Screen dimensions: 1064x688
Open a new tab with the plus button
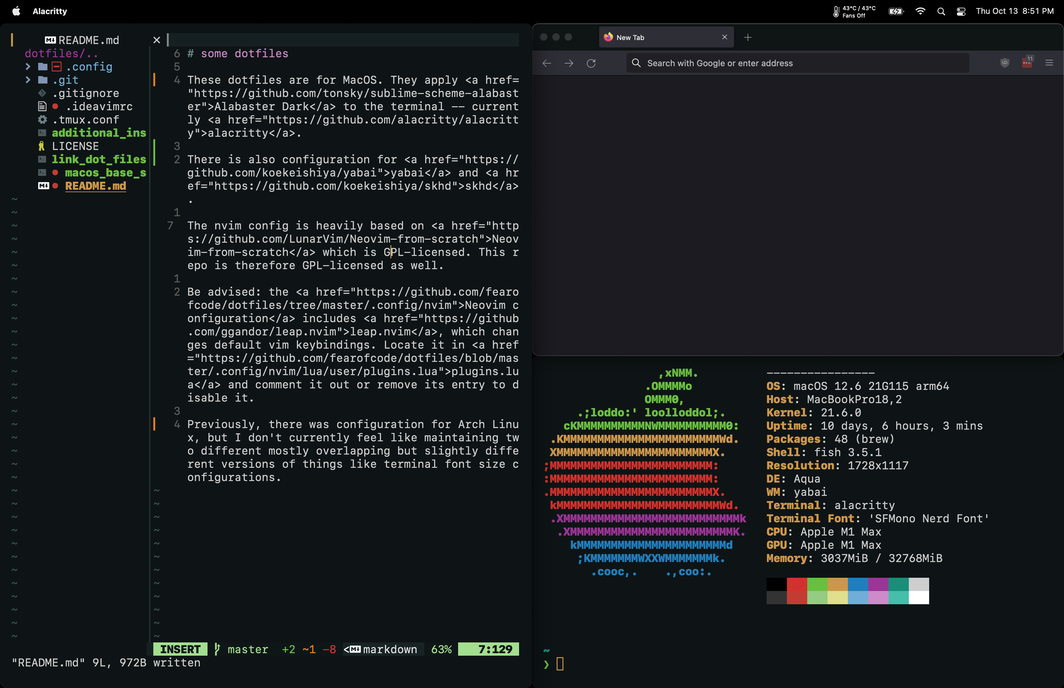[748, 38]
